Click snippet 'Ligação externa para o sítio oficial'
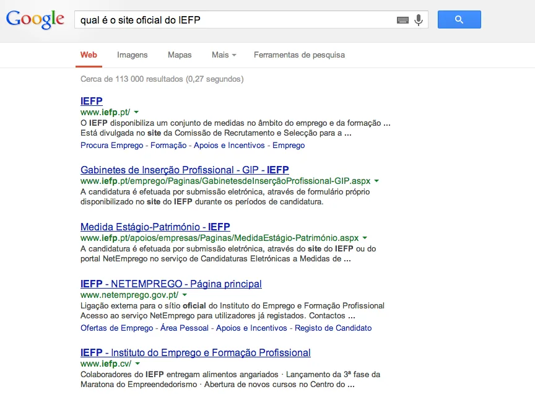 143,305
